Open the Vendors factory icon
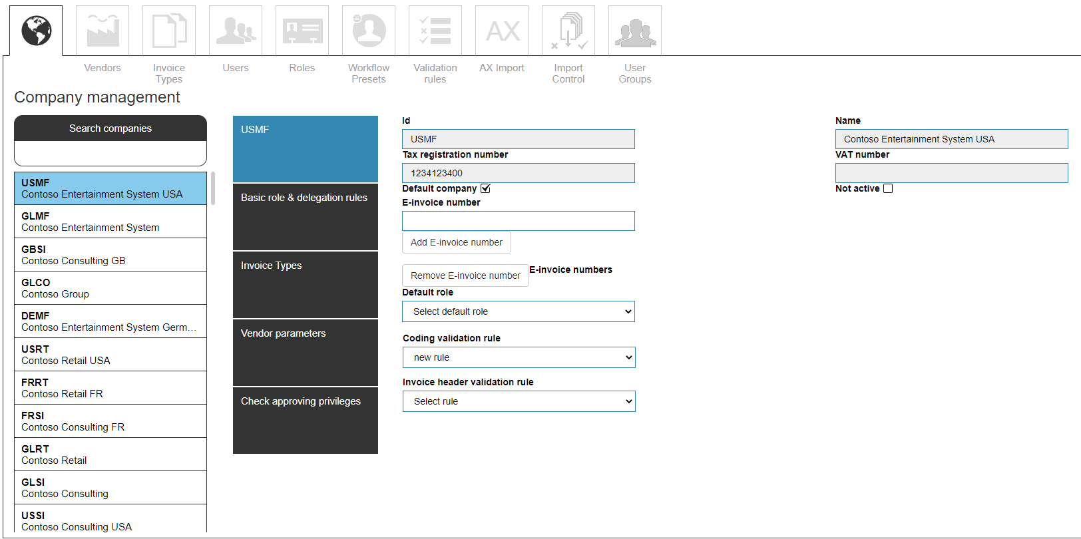1081x539 pixels. coord(103,31)
